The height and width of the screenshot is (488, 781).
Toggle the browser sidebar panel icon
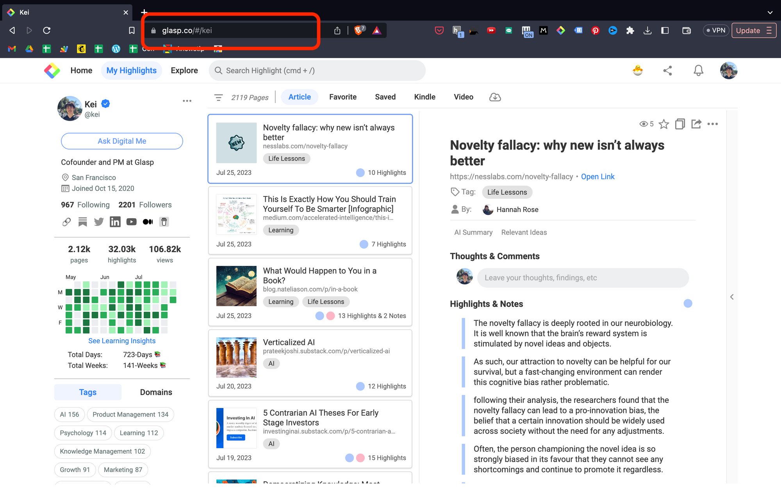(665, 30)
